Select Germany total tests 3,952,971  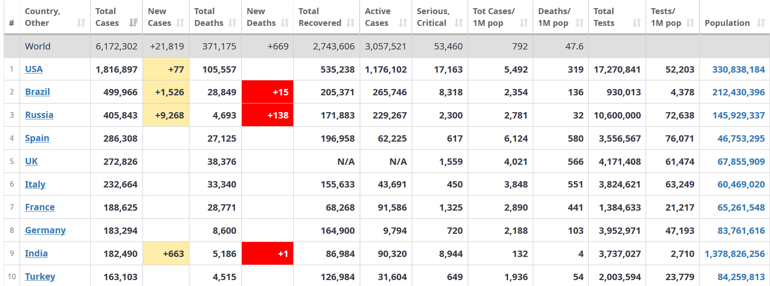click(620, 231)
